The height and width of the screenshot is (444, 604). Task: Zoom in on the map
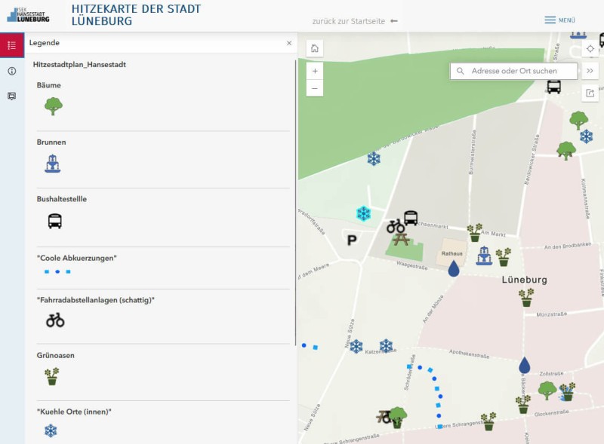tap(315, 70)
